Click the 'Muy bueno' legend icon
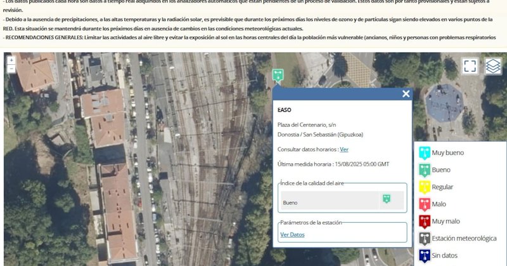Image resolution: width=507 pixels, height=266 pixels. click(425, 153)
